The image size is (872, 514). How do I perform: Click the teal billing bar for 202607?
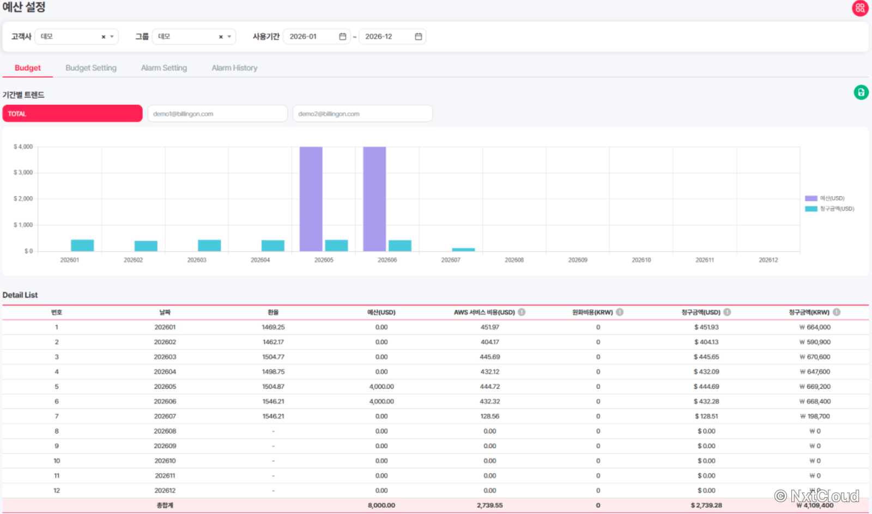[x=463, y=249]
